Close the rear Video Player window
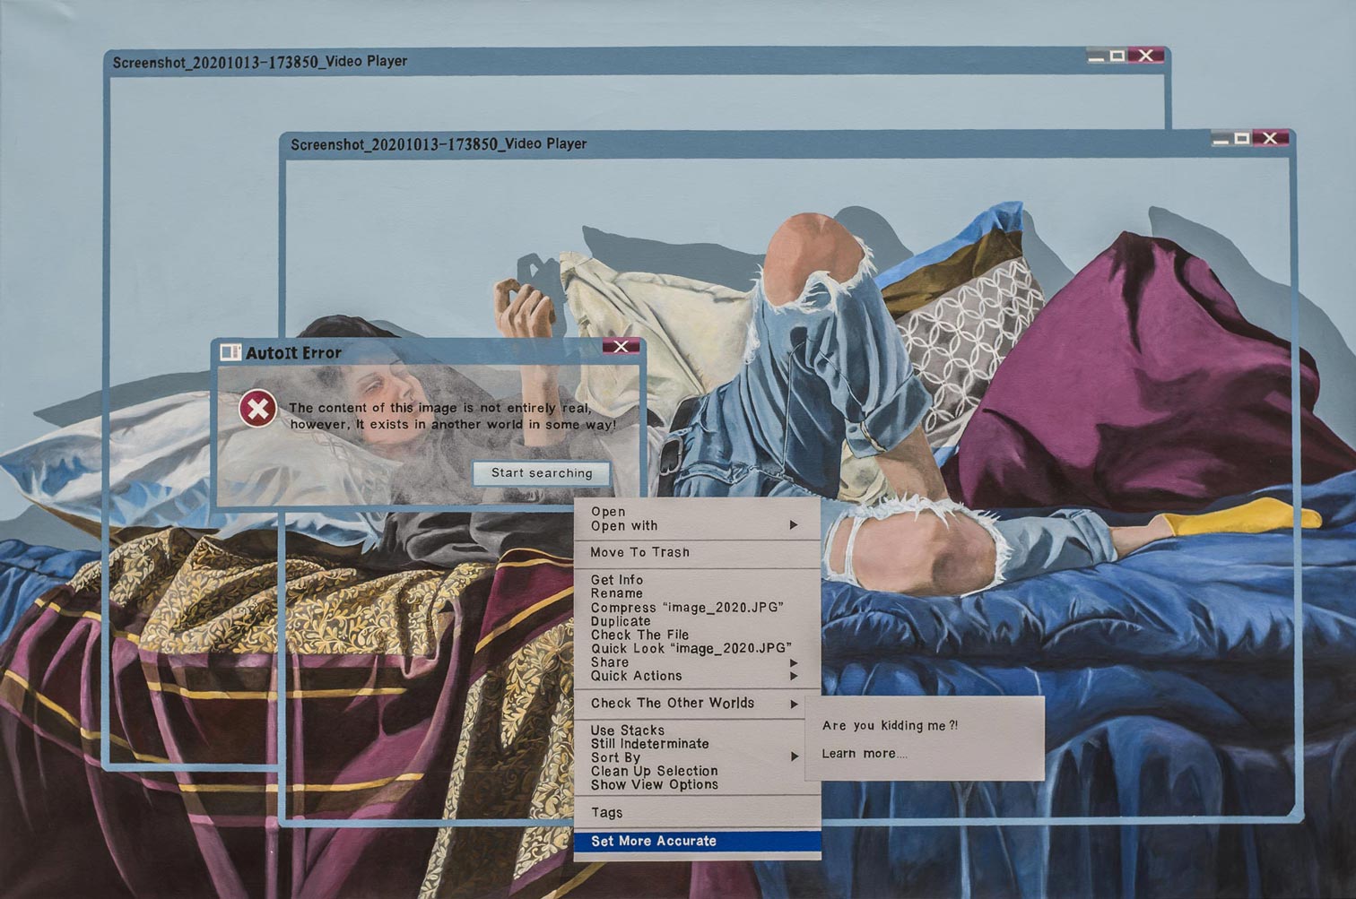Viewport: 1356px width, 899px height. 1146,56
